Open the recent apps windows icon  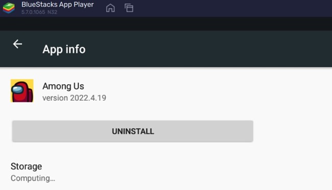point(129,8)
